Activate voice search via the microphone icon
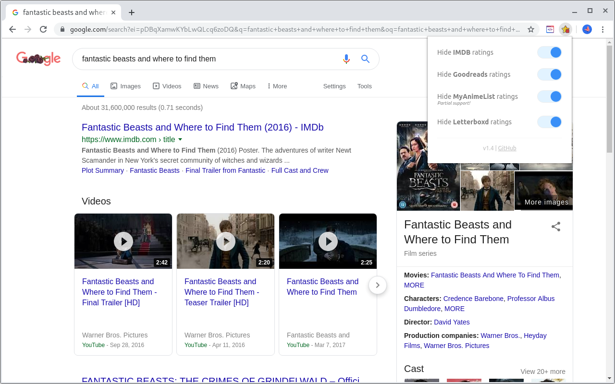 [x=346, y=59]
